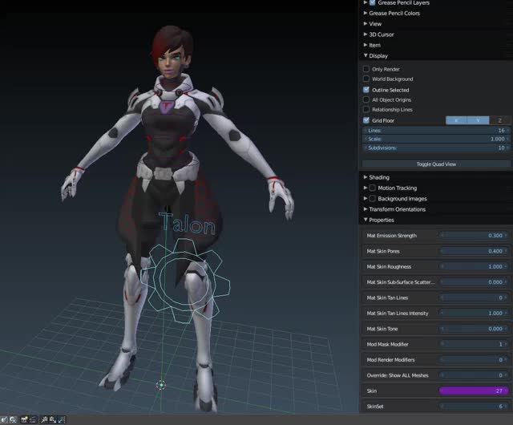Click the Mat Skin Roughness slider

tap(474, 266)
